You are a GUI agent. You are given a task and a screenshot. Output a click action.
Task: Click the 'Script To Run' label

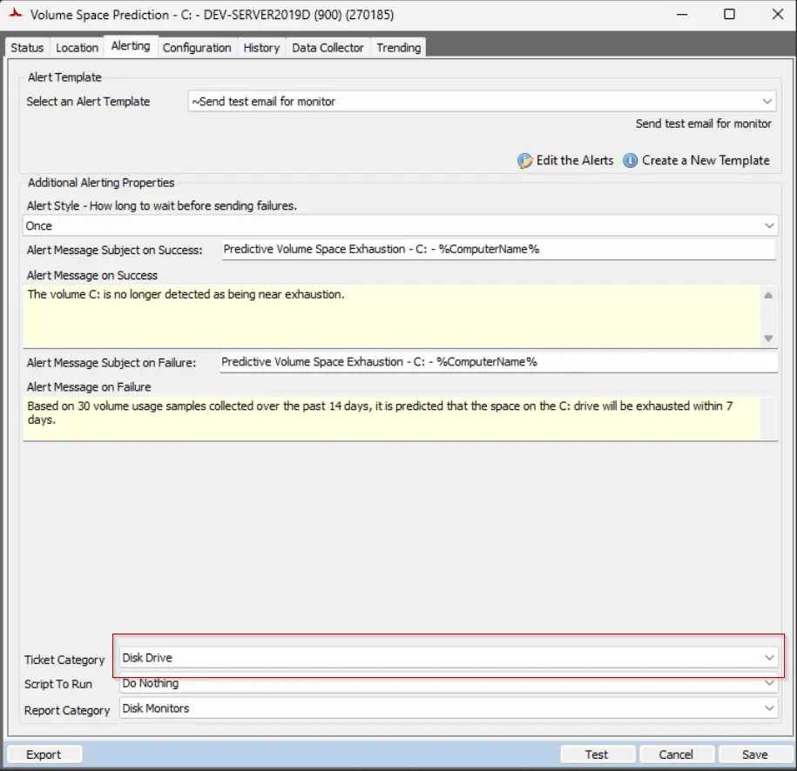(58, 684)
